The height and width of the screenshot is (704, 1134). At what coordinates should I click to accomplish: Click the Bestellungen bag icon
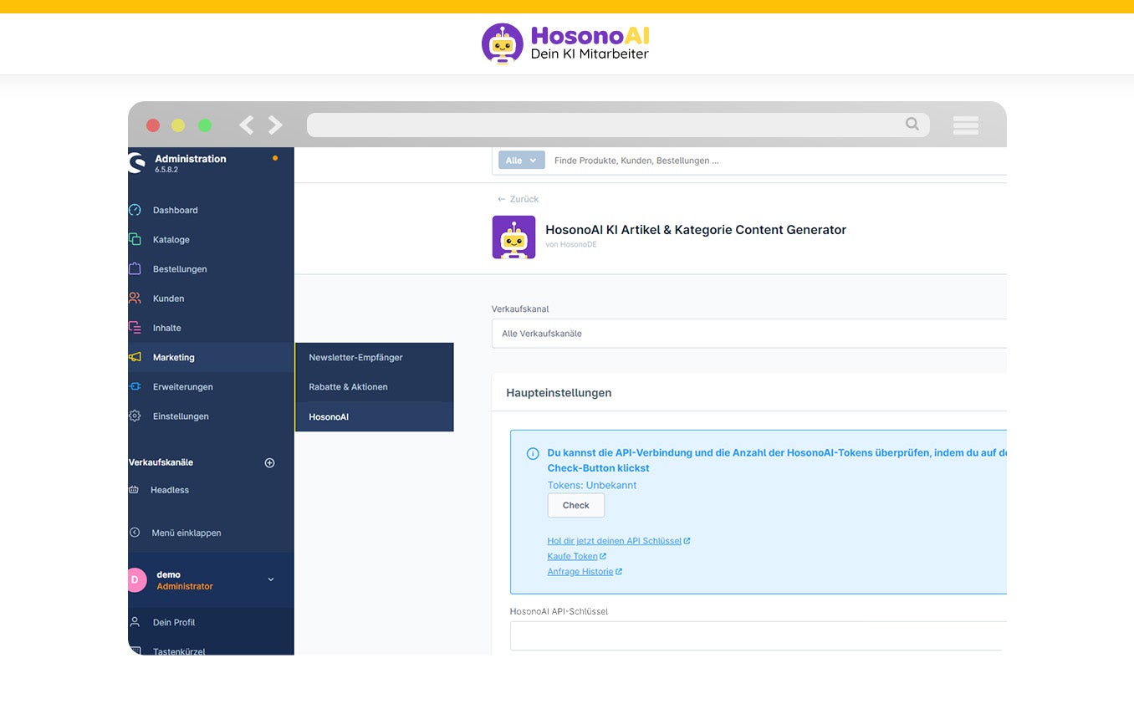[x=135, y=268]
